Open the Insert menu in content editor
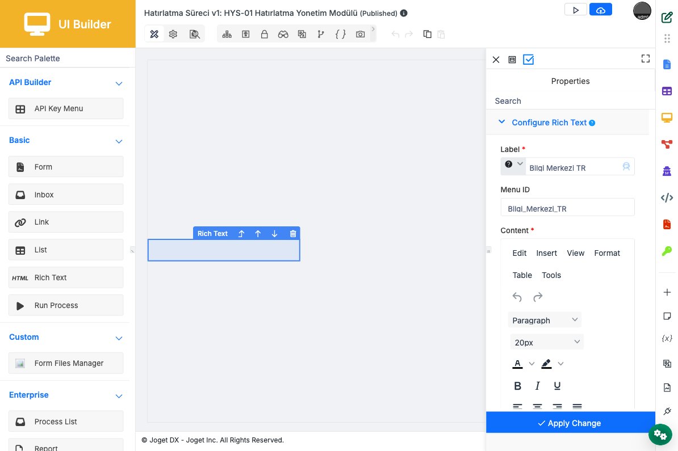 click(547, 253)
